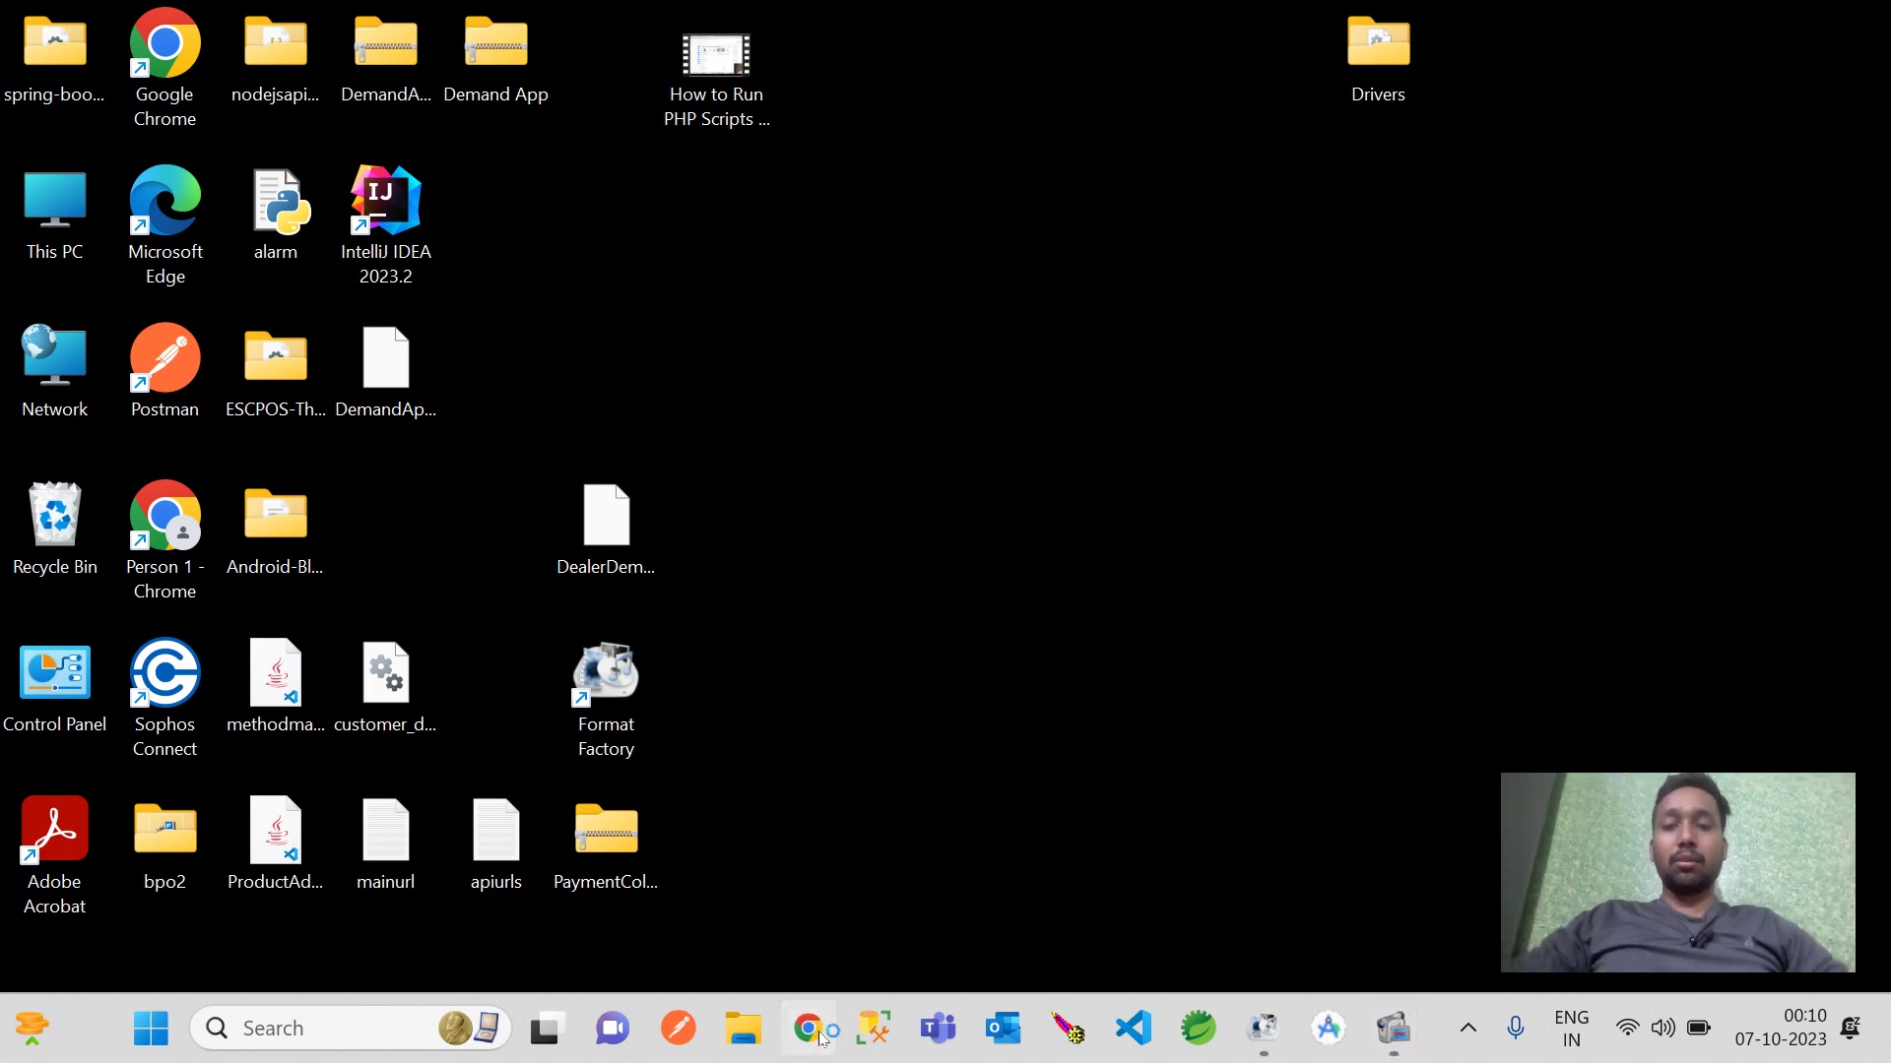Viewport: 1891px width, 1063px height.
Task: Select the alarm Python file
Action: (276, 217)
